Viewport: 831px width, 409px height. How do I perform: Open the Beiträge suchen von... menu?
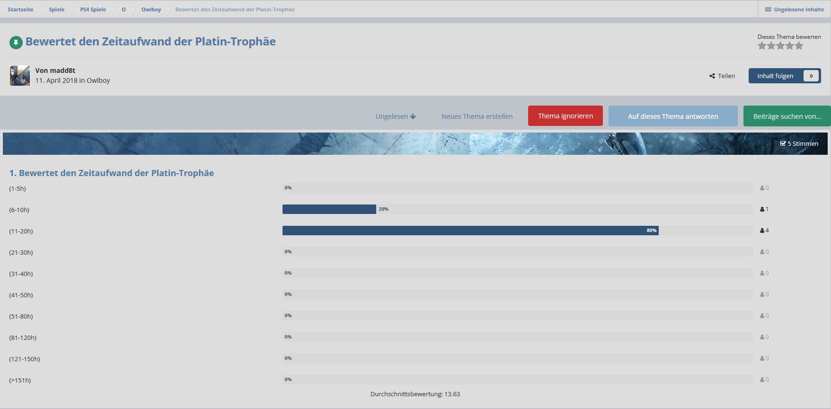pos(787,116)
